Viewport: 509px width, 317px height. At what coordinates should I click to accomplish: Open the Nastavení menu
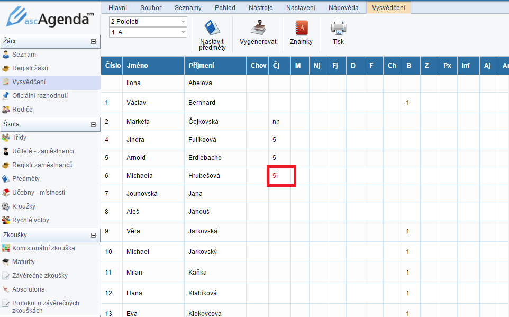click(x=301, y=8)
